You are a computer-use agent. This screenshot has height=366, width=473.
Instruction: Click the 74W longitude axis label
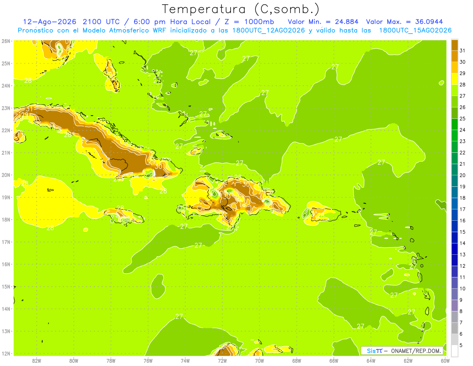tap(185, 360)
